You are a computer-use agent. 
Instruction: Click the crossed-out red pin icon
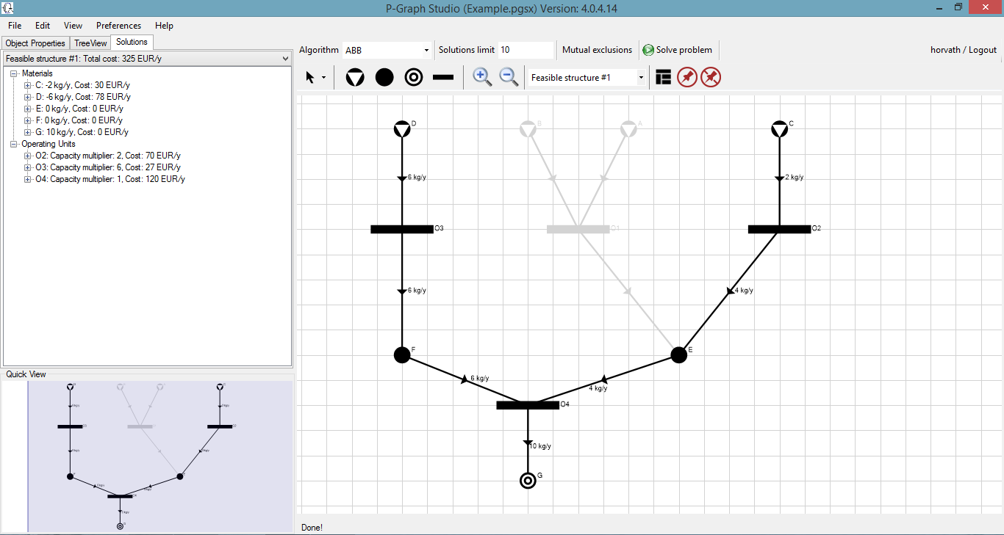(x=710, y=77)
